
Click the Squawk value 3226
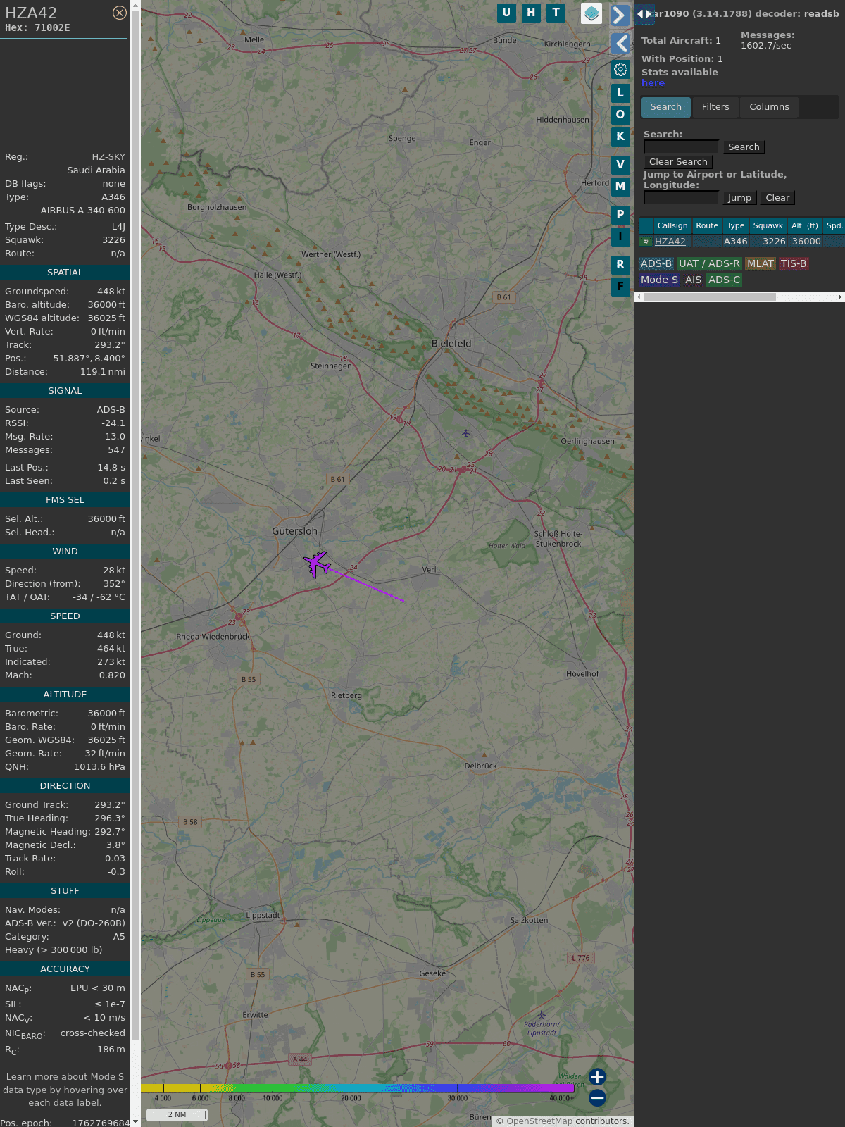[113, 240]
